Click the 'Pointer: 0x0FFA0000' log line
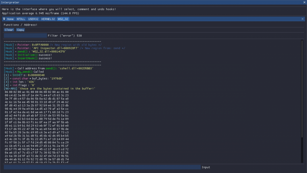 point(53,45)
